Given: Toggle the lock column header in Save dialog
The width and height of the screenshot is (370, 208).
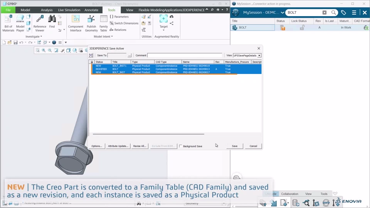Looking at the screenshot, I should pyautogui.click(x=92, y=62).
